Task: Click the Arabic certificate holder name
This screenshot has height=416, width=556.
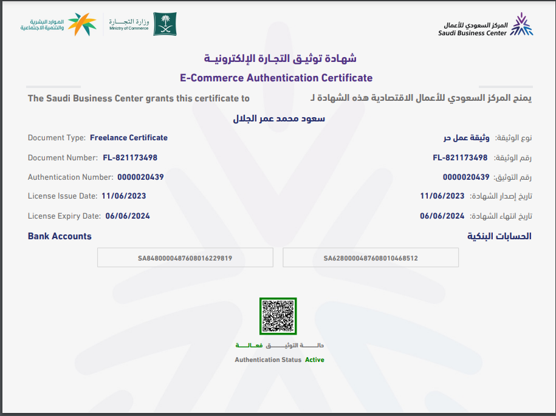Action: coord(279,118)
